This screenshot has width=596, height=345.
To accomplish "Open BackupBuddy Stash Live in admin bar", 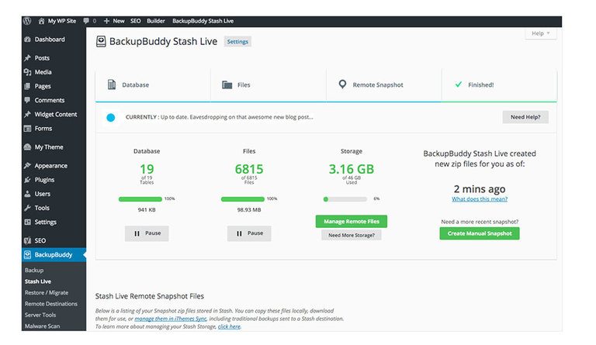I will (x=203, y=21).
